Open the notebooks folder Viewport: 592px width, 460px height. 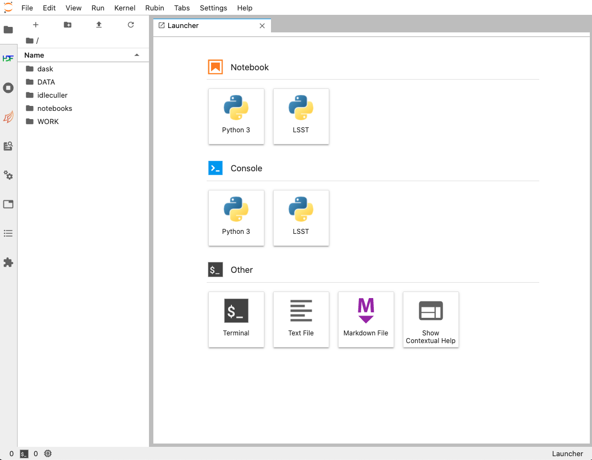(54, 108)
